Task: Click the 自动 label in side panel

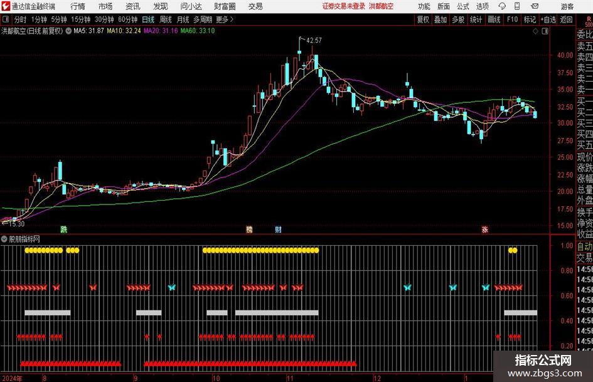Action: (585, 247)
